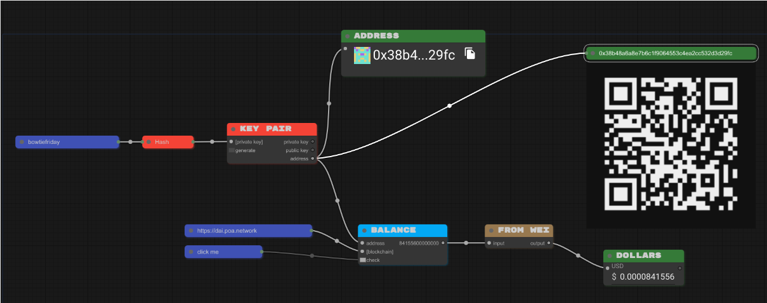Trigger the check input on Balance node
This screenshot has height=303, width=767.
(363, 260)
